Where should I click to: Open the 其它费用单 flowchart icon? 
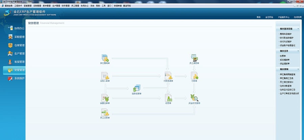(x=105, y=58)
